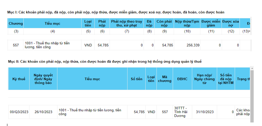Select the Kỳ thuế header in Mục II

(x=19, y=79)
